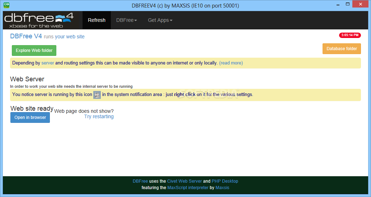This screenshot has width=371, height=197.
Task: Open the DBFree dropdown menu
Action: click(x=127, y=20)
